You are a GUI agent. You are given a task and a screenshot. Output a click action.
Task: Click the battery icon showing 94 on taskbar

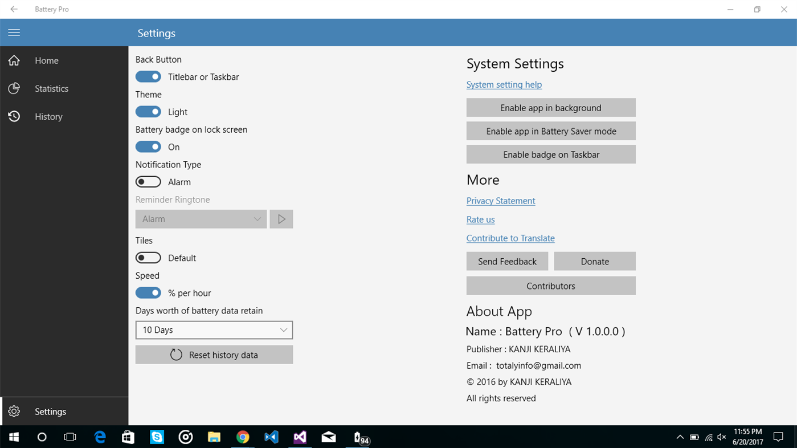pyautogui.click(x=359, y=437)
